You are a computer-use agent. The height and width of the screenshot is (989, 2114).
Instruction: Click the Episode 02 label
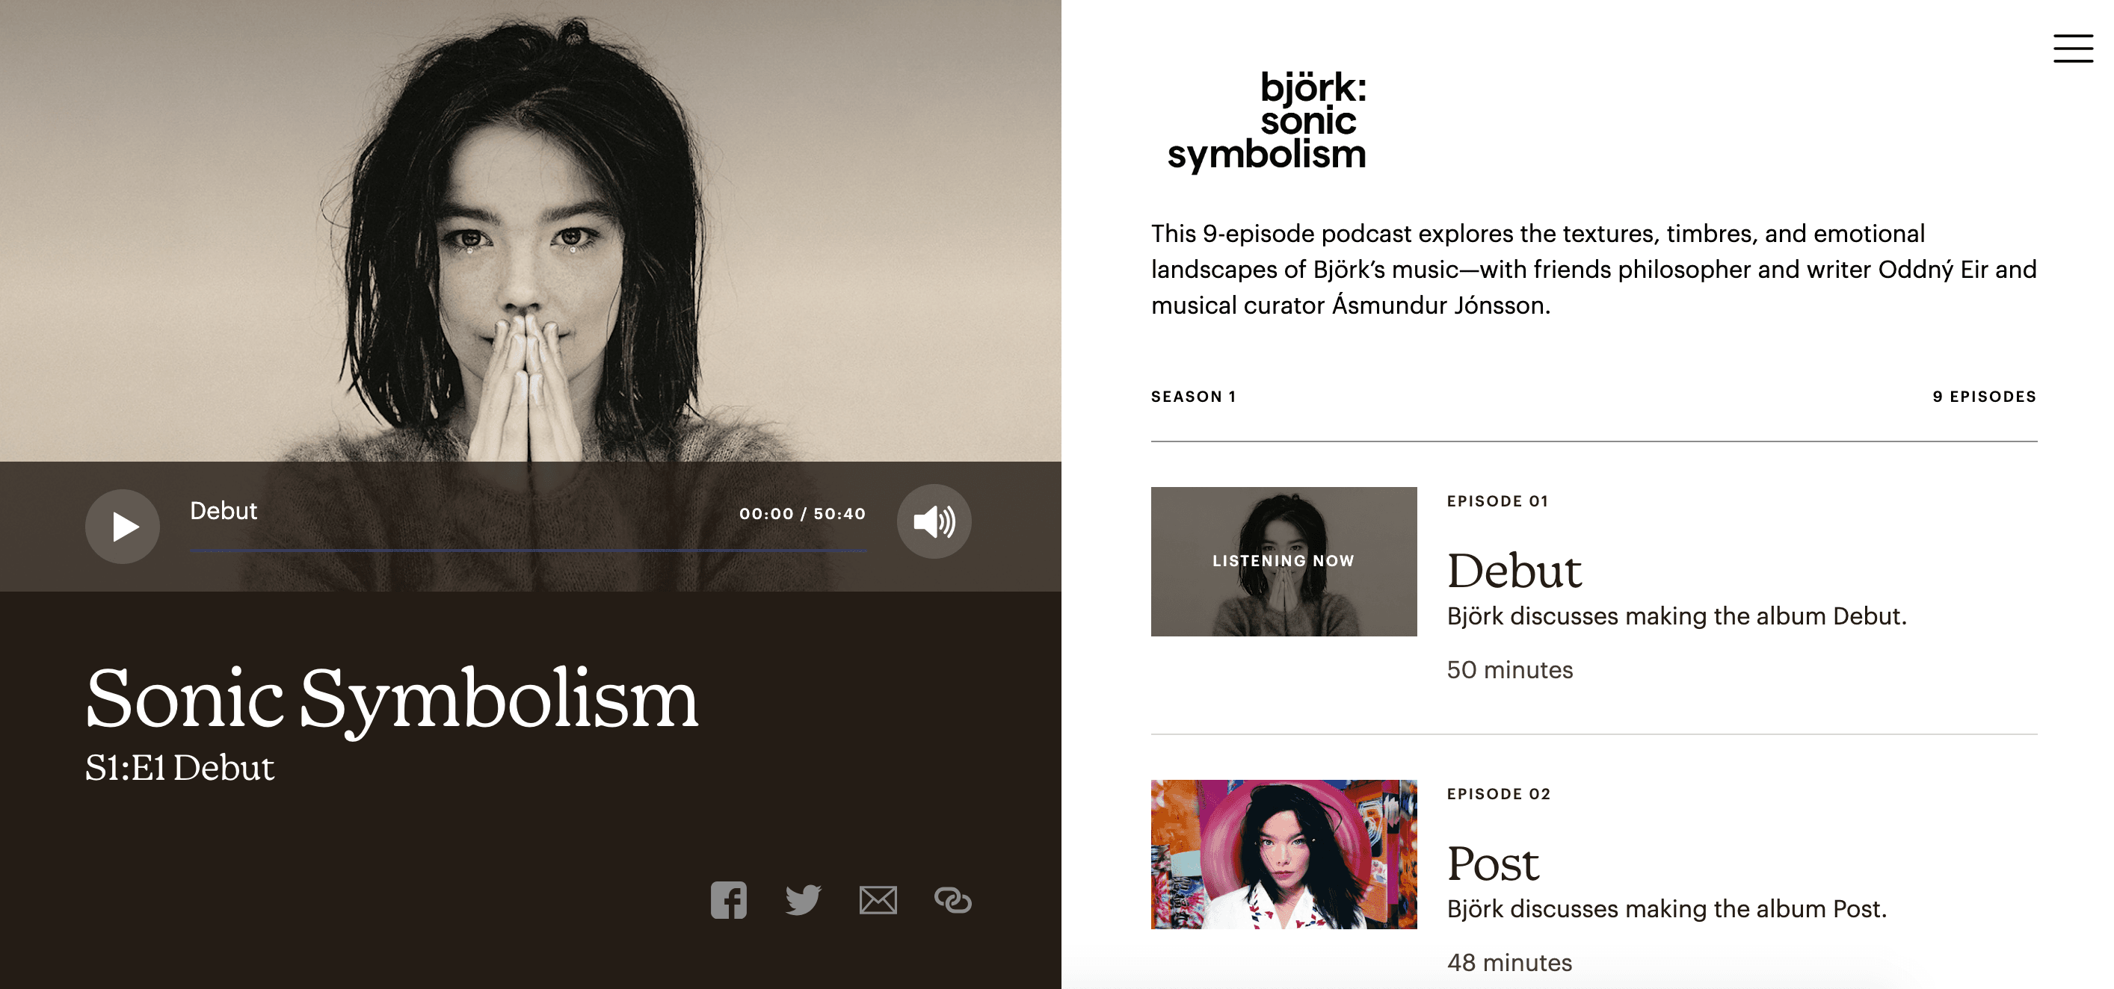[x=1499, y=794]
